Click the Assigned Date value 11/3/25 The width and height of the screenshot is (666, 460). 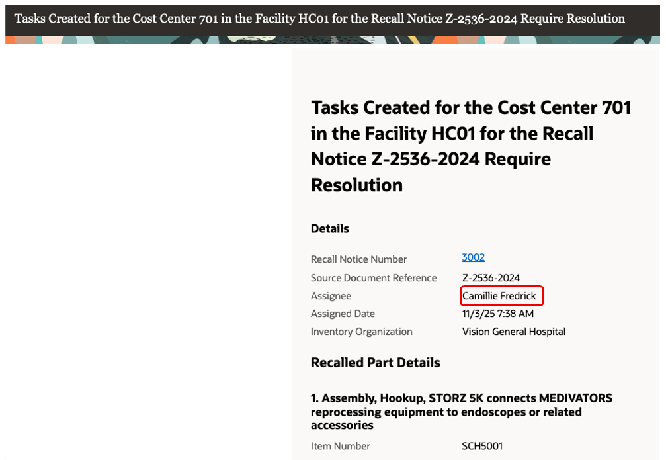(x=497, y=313)
